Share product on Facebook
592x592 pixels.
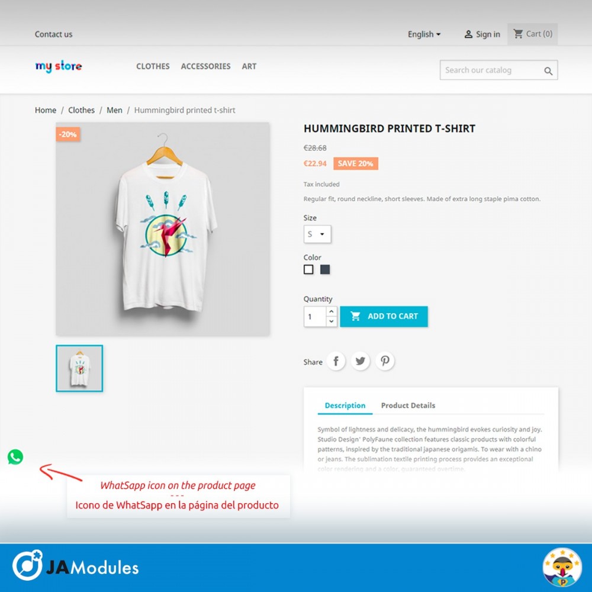tap(336, 361)
